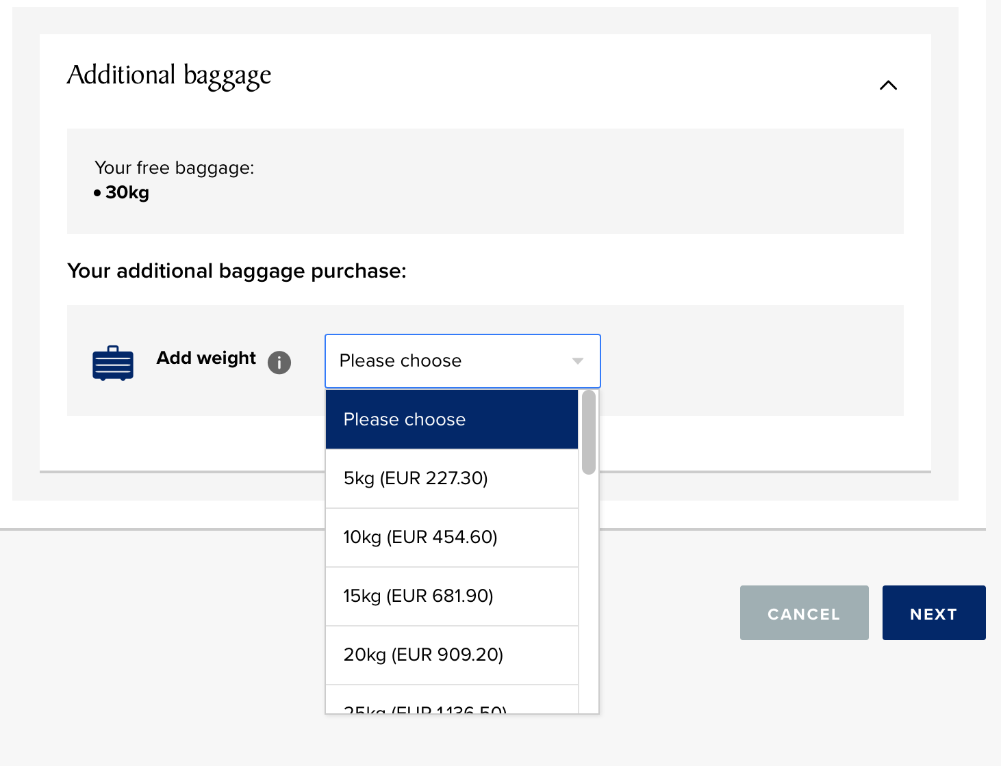The image size is (1001, 766).
Task: Collapse the Additional baggage section chevron
Action: (888, 85)
